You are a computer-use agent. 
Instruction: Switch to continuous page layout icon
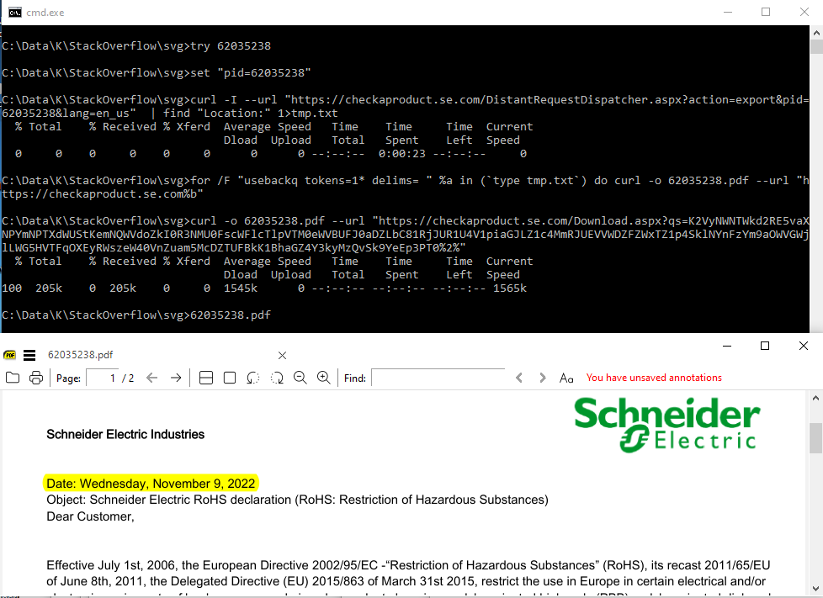tap(206, 378)
